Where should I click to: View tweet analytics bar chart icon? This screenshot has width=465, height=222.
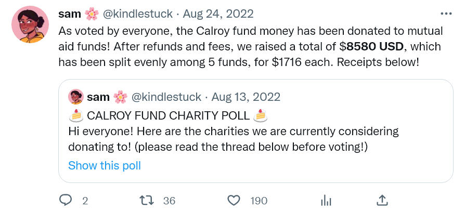click(326, 201)
